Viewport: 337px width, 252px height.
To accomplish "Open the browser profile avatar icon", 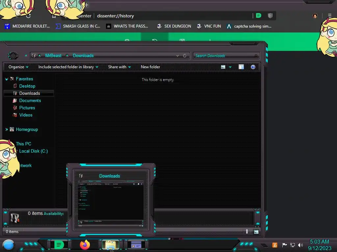I will point(315,16).
